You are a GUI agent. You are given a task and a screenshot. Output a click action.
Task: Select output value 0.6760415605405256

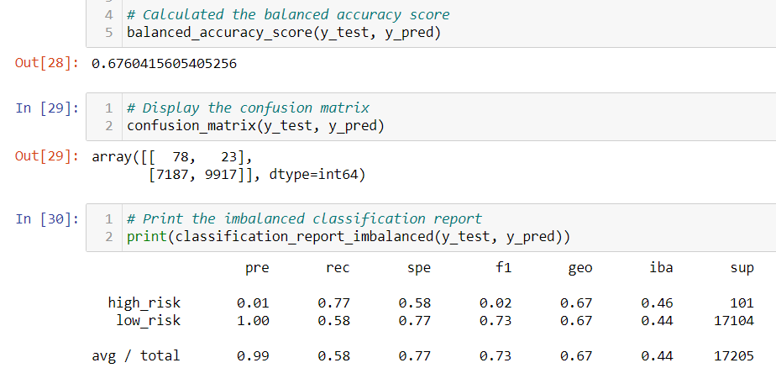click(x=165, y=64)
